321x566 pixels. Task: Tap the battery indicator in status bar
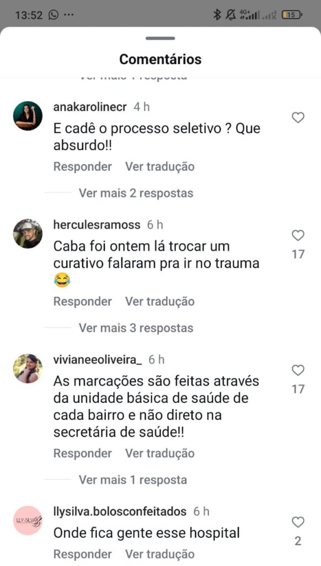292,15
